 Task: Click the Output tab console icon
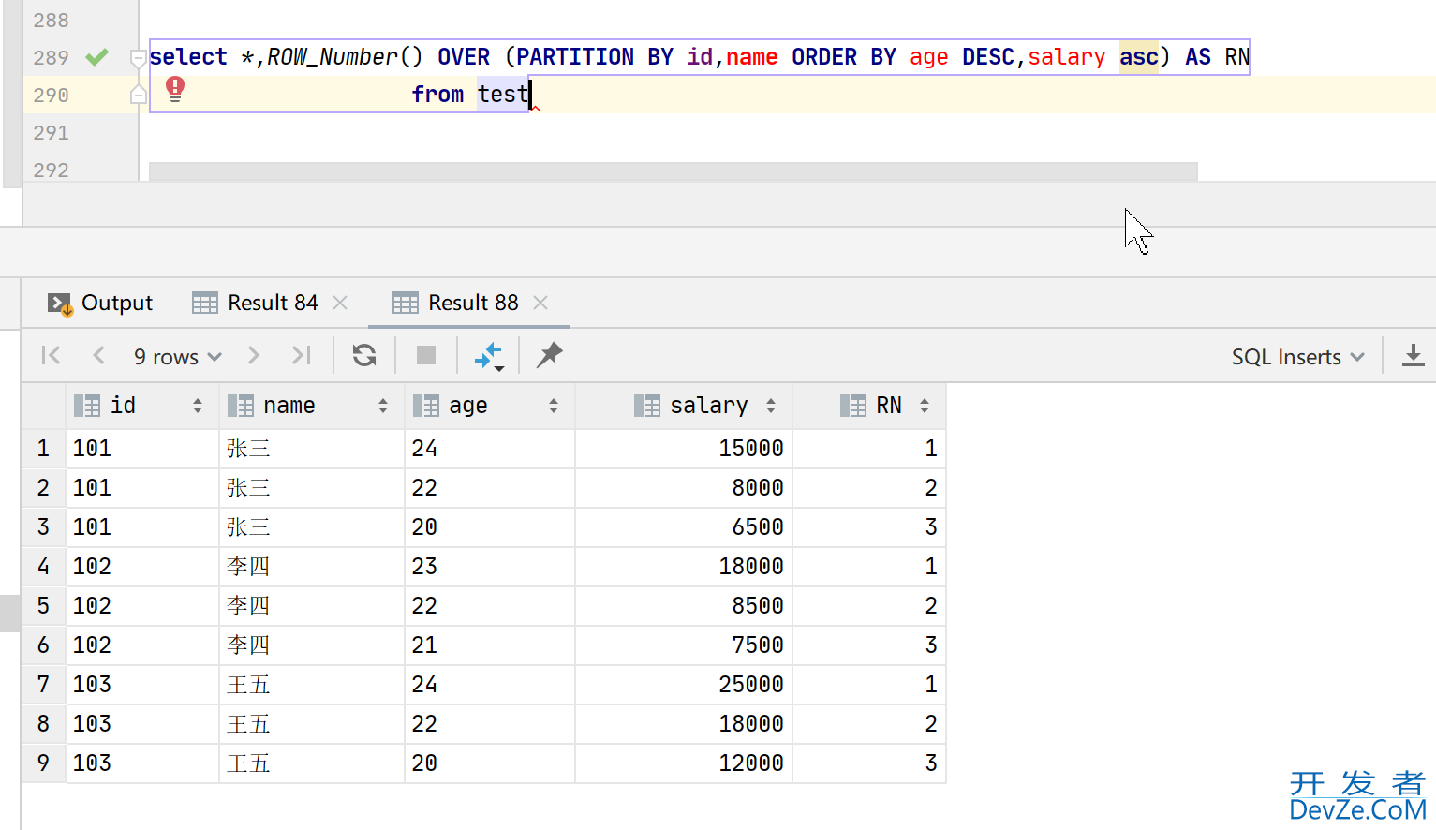(60, 304)
